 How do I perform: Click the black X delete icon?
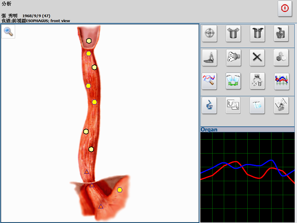point(257,57)
